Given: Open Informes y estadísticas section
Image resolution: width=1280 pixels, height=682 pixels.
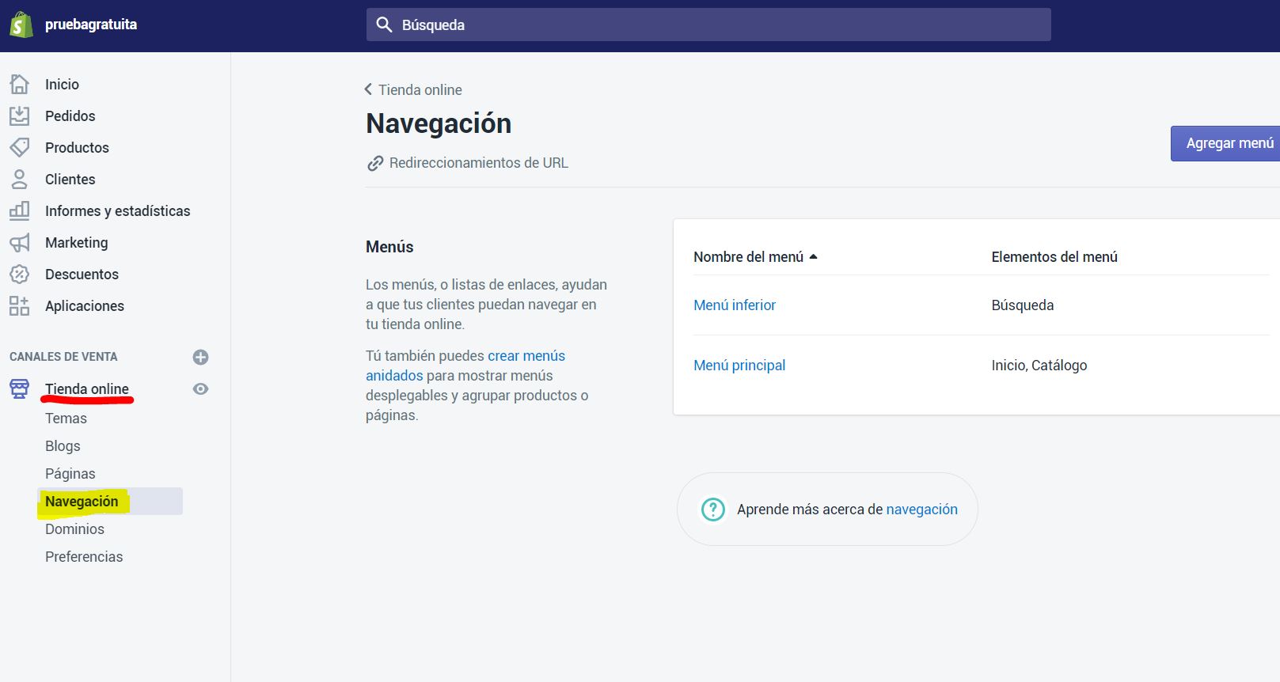Looking at the screenshot, I should [117, 211].
